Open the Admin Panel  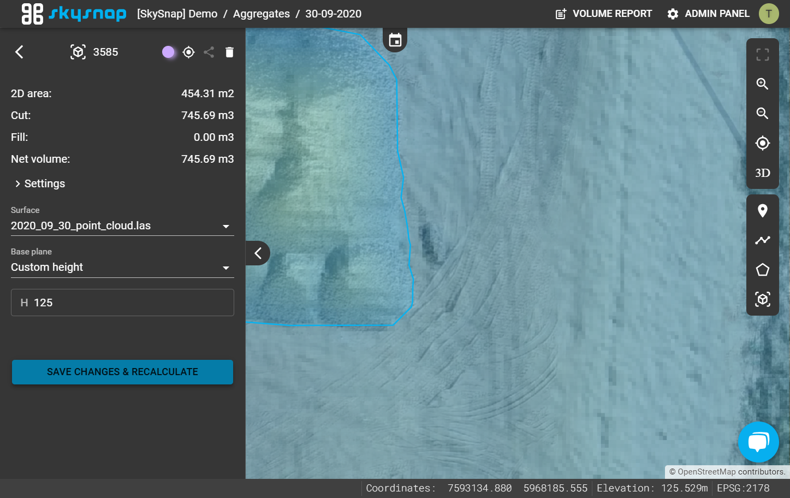pos(709,14)
